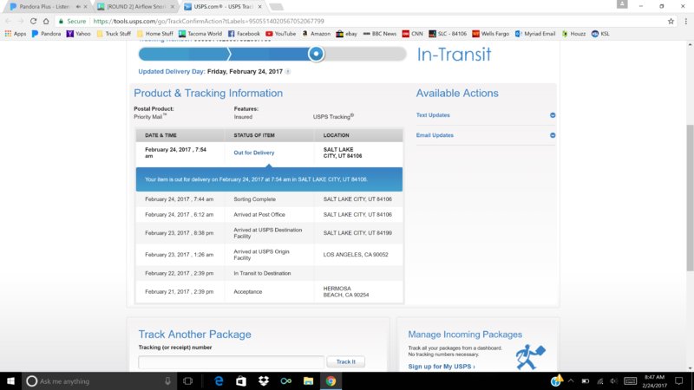Click the browser back arrow

click(8, 21)
